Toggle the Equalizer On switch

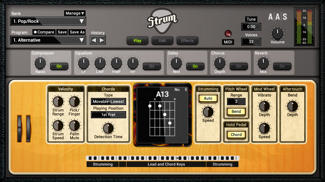pyautogui.click(x=152, y=66)
